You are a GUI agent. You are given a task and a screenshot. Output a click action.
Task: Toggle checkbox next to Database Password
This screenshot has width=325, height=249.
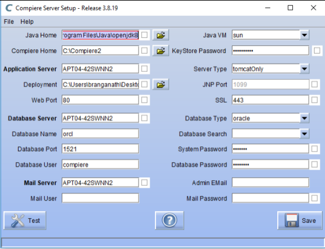pos(315,164)
